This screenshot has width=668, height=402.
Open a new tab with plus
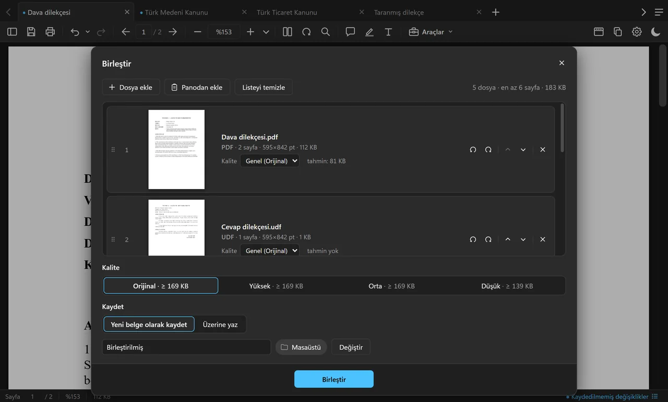[x=496, y=12]
